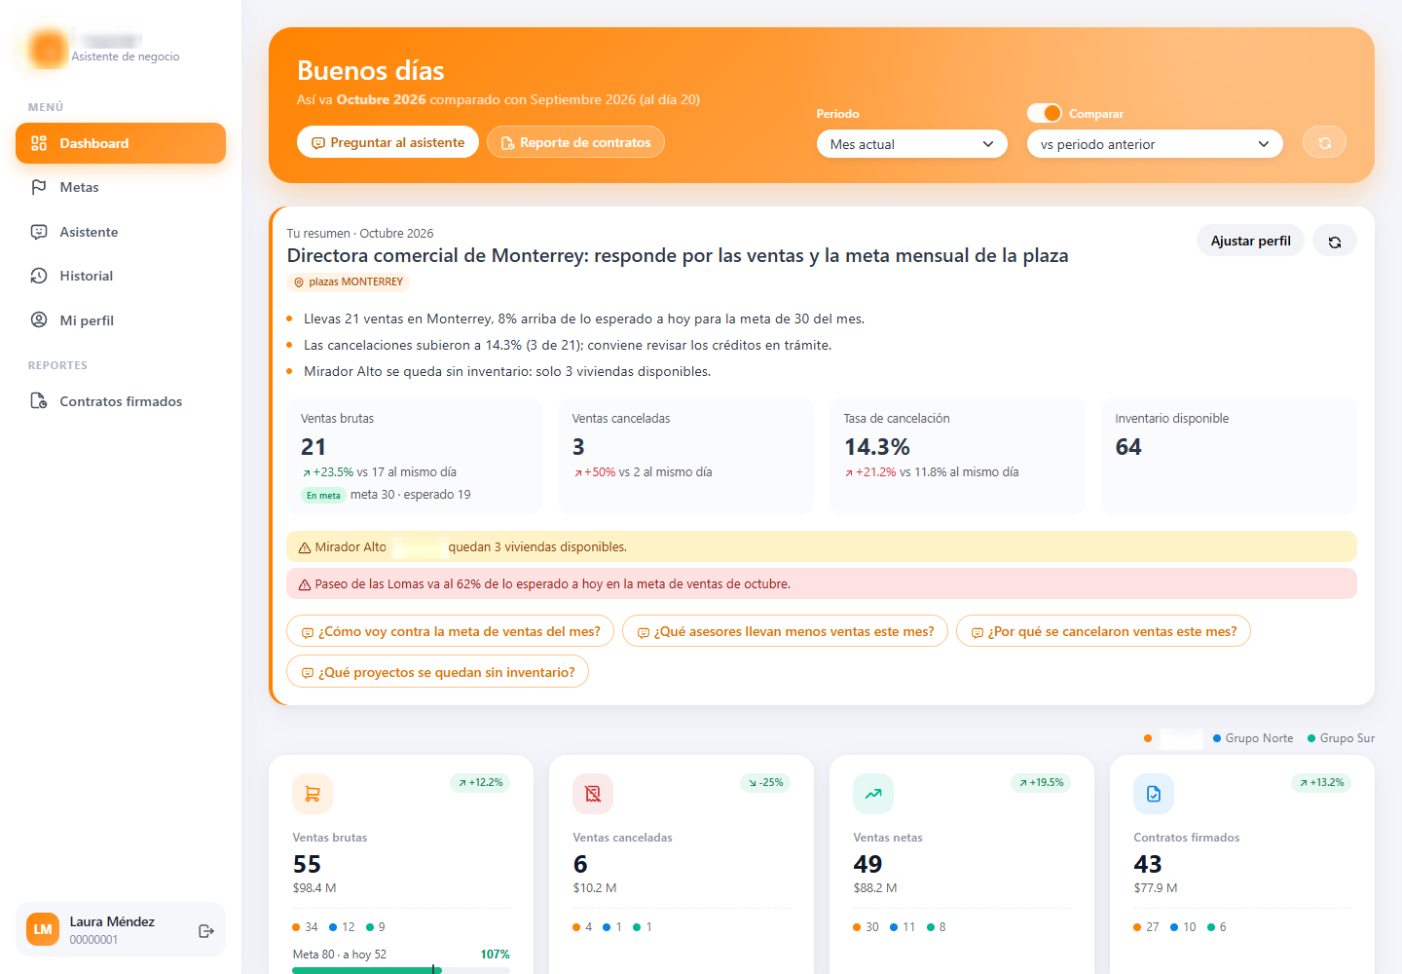The height and width of the screenshot is (974, 1402).
Task: Click the Mirador Alto inventory alert
Action: coord(821,546)
